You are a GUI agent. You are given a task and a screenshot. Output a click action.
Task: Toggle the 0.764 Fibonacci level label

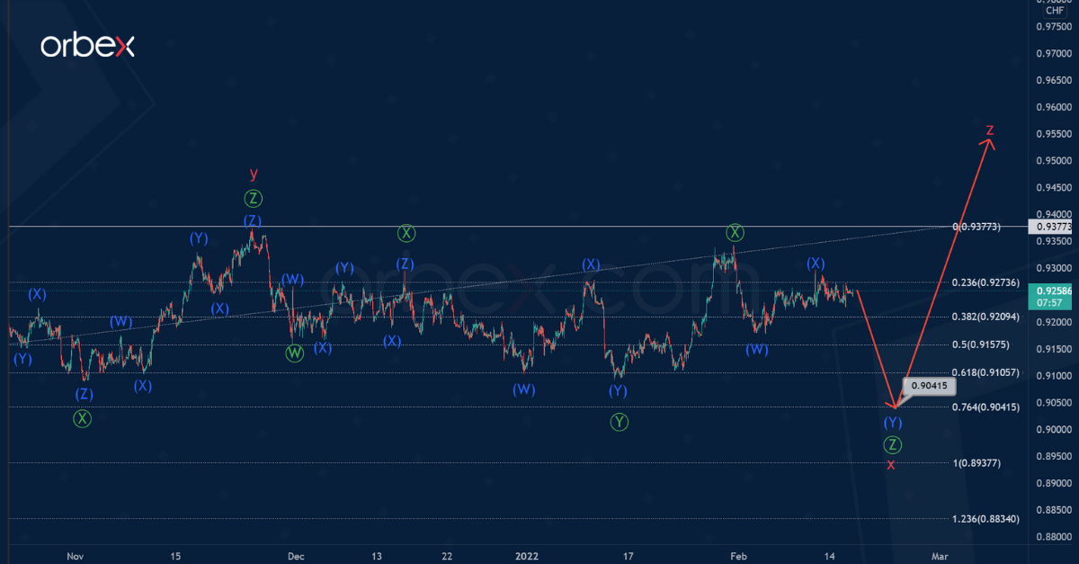tap(985, 407)
